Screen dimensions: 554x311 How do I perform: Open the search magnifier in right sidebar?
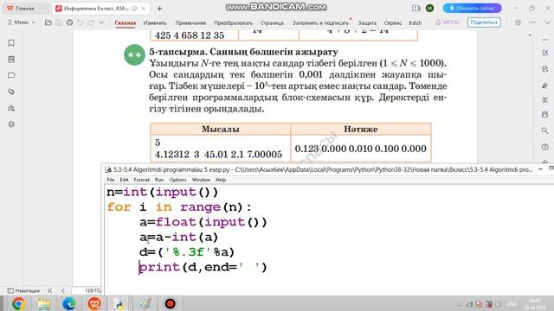click(544, 130)
